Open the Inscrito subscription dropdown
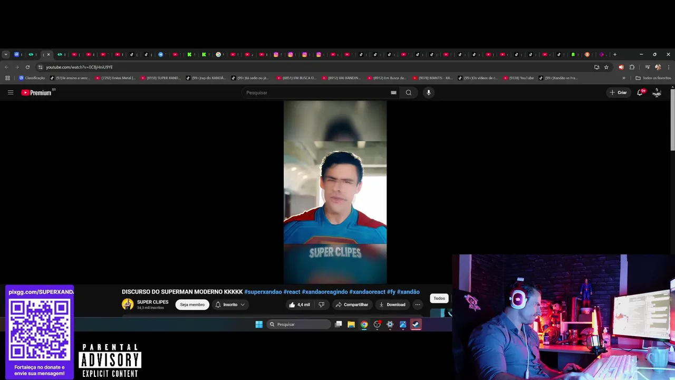Screen dimensions: 675x380 230,305
